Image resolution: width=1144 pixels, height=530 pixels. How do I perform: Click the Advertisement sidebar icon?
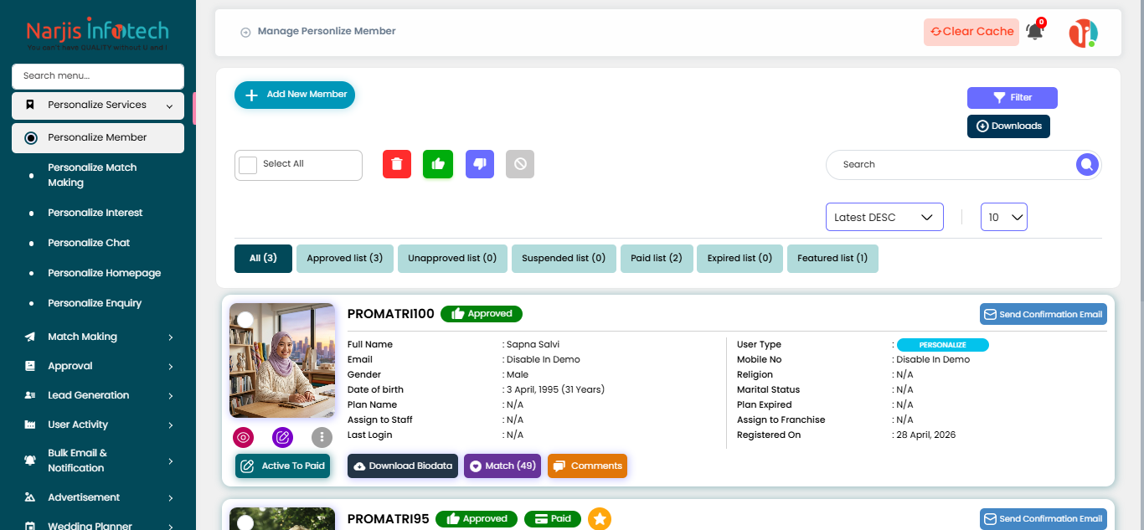point(30,497)
